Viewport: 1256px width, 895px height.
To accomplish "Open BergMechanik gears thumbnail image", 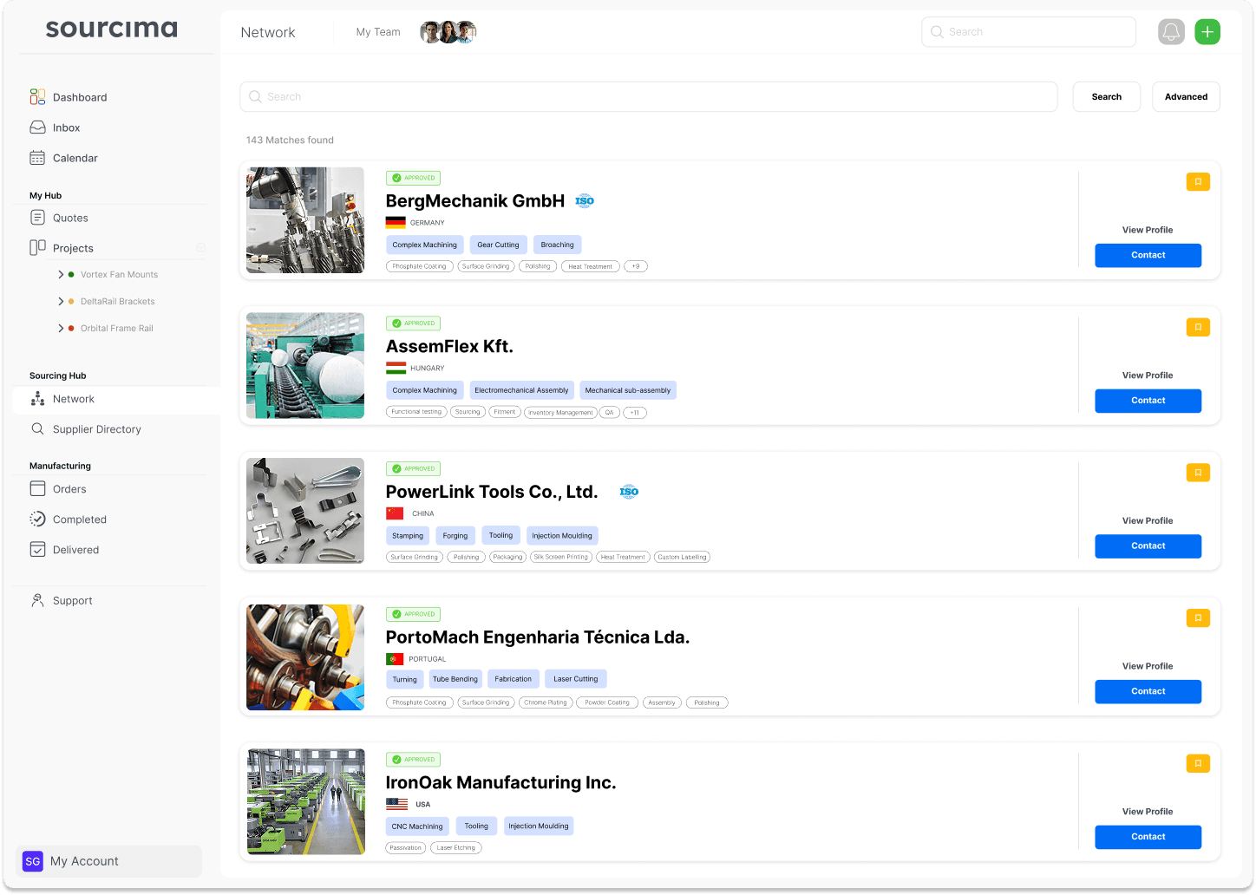I will point(305,220).
